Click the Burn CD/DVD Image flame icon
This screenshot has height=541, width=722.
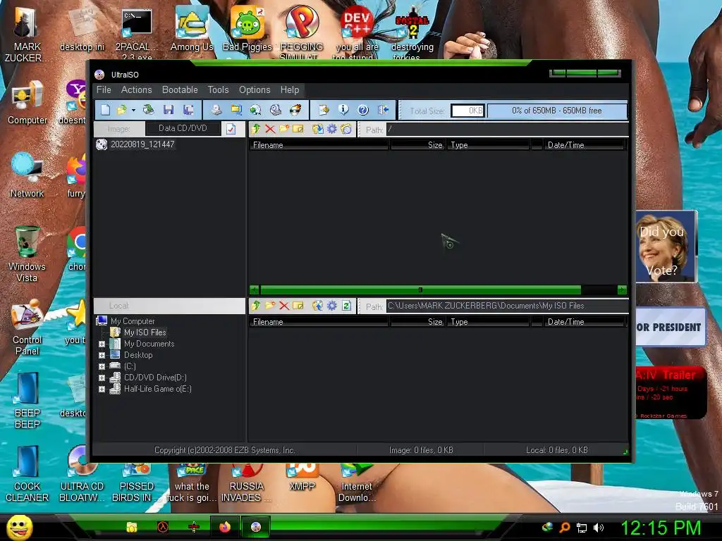point(295,109)
